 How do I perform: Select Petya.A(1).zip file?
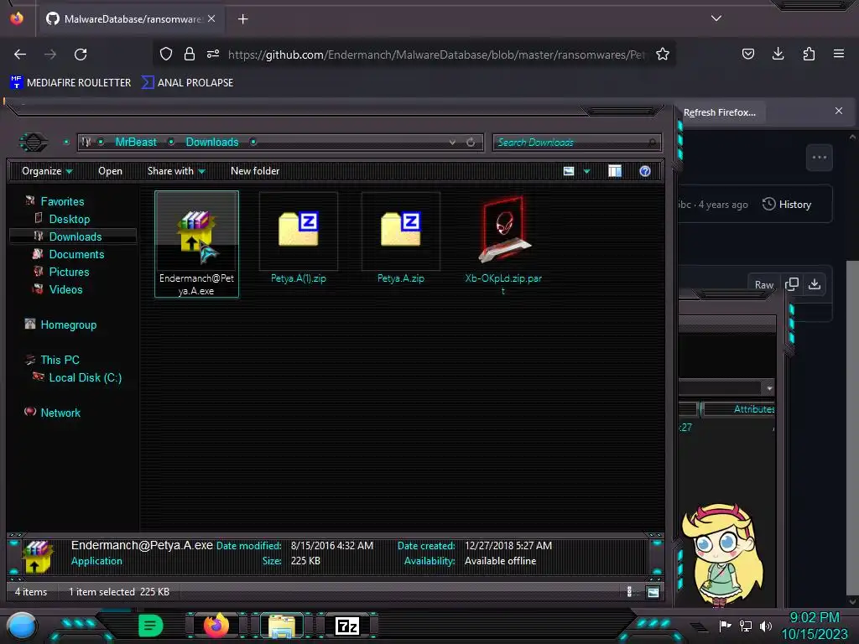[x=298, y=239]
